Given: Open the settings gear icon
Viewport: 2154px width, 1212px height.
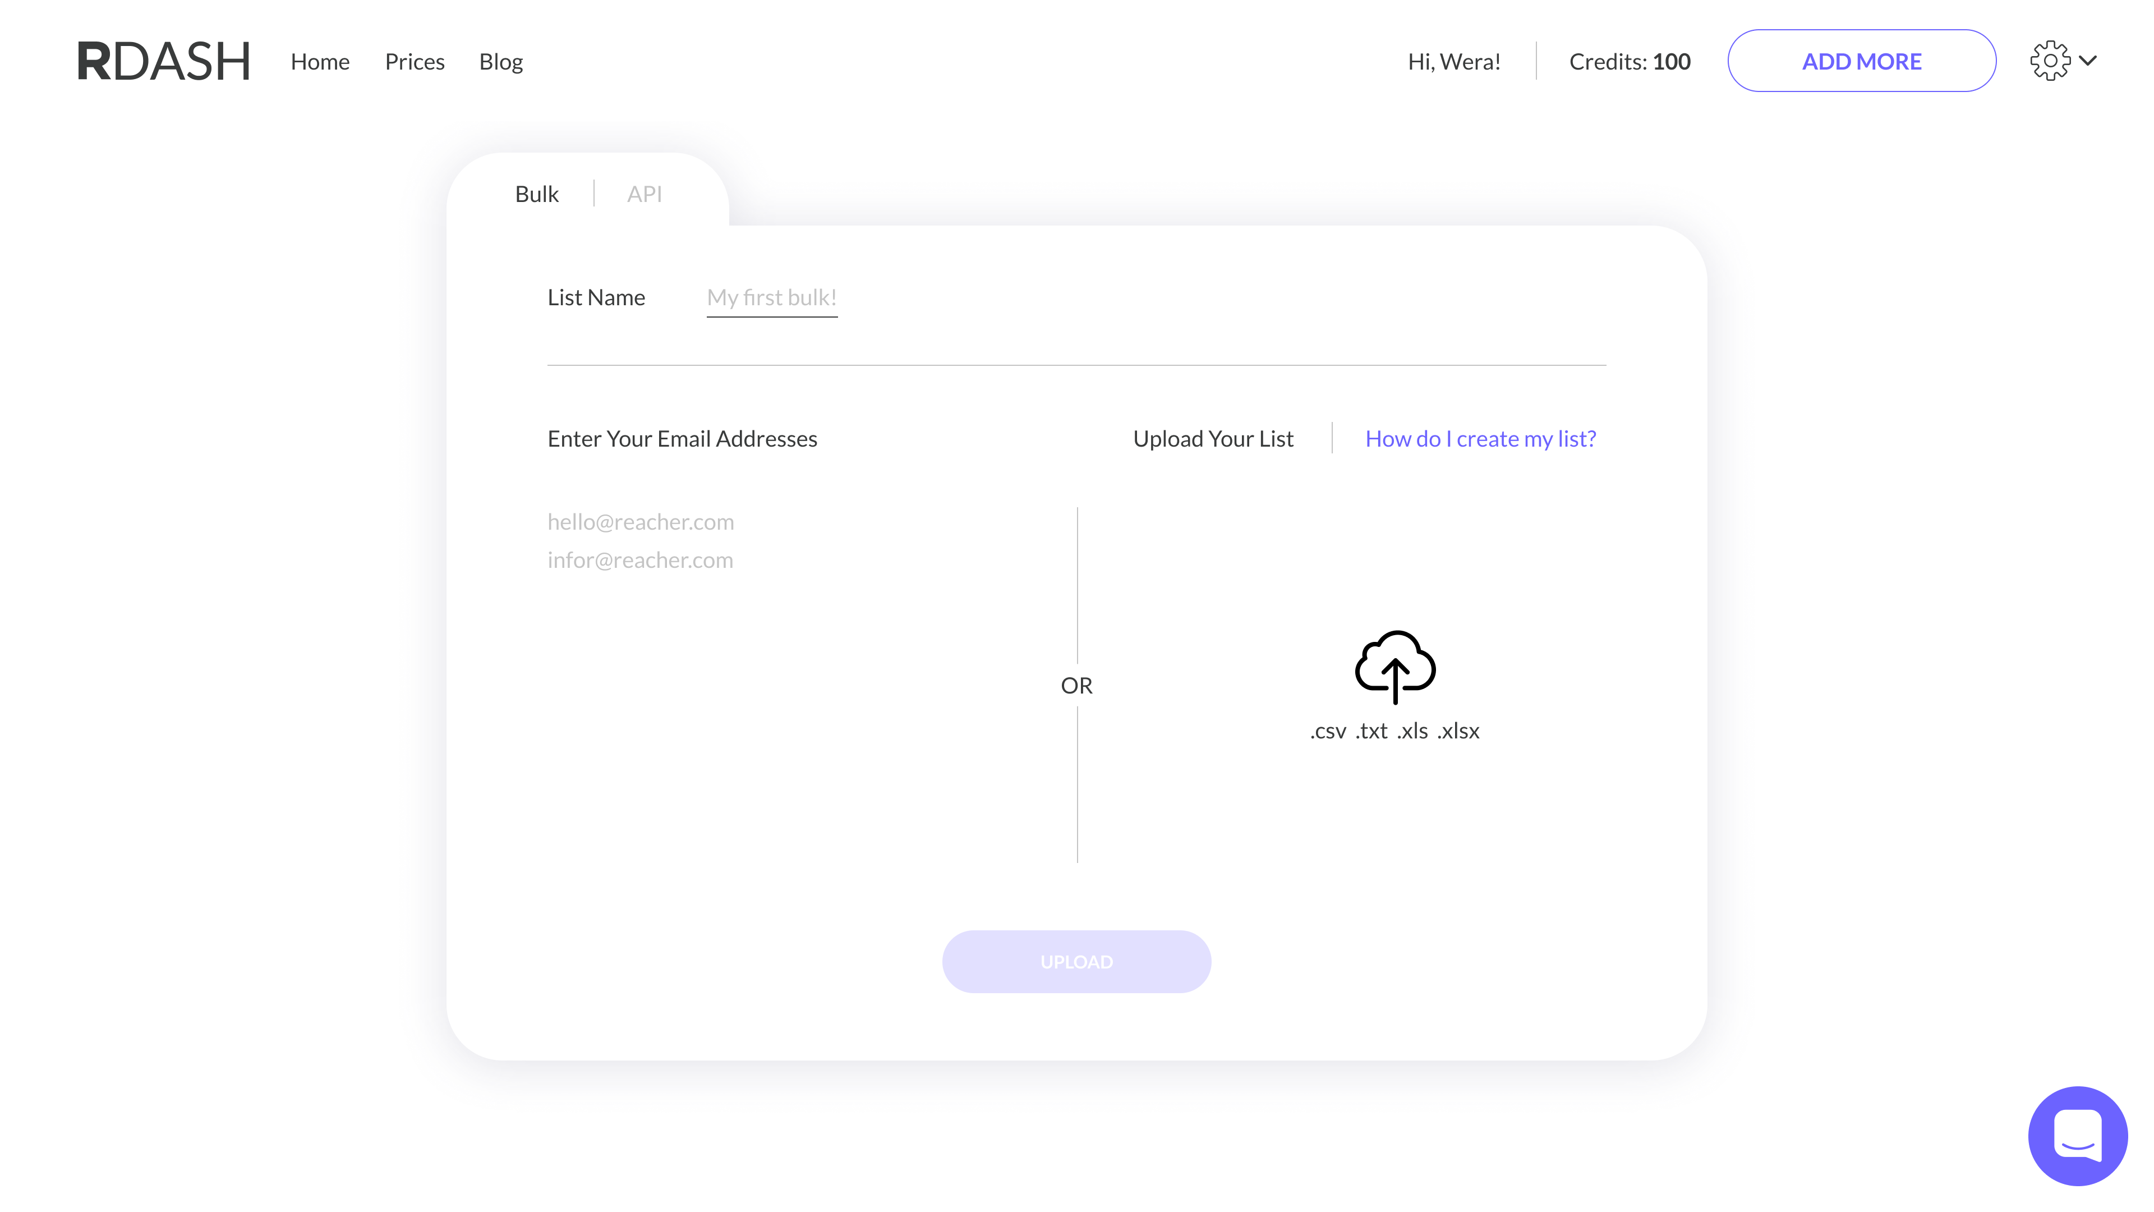Looking at the screenshot, I should [x=2050, y=60].
